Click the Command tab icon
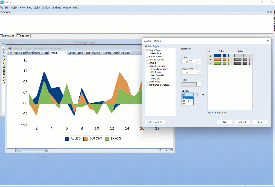 tap(1, 36)
